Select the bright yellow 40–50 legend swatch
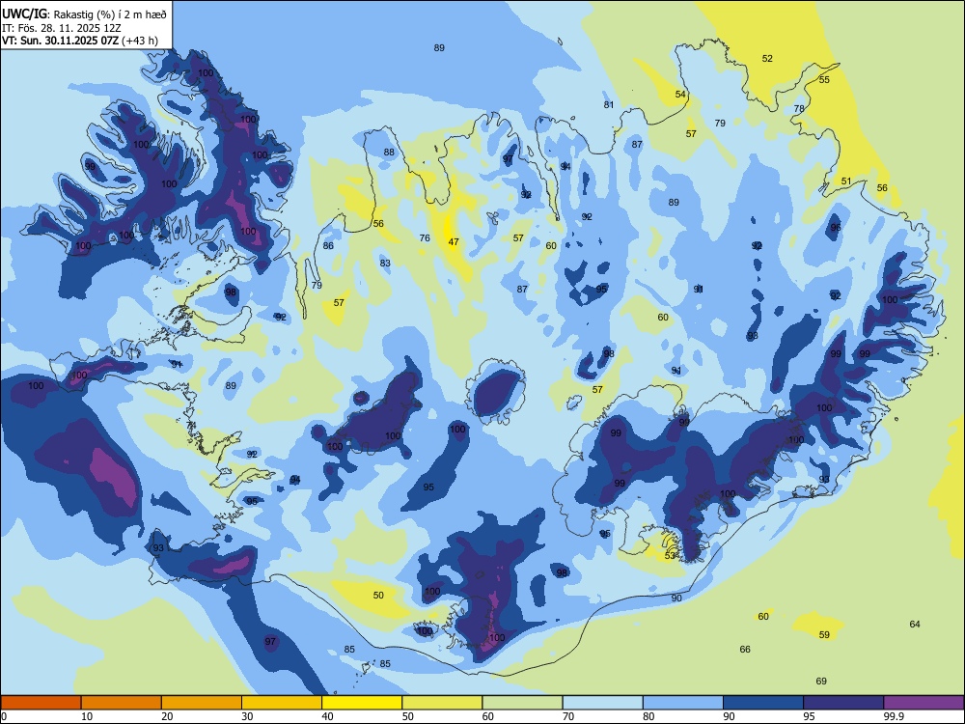This screenshot has height=724, width=965. coord(362,703)
